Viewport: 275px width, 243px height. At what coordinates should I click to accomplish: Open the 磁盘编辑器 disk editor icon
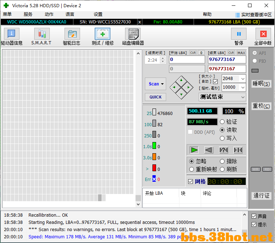click(x=133, y=34)
